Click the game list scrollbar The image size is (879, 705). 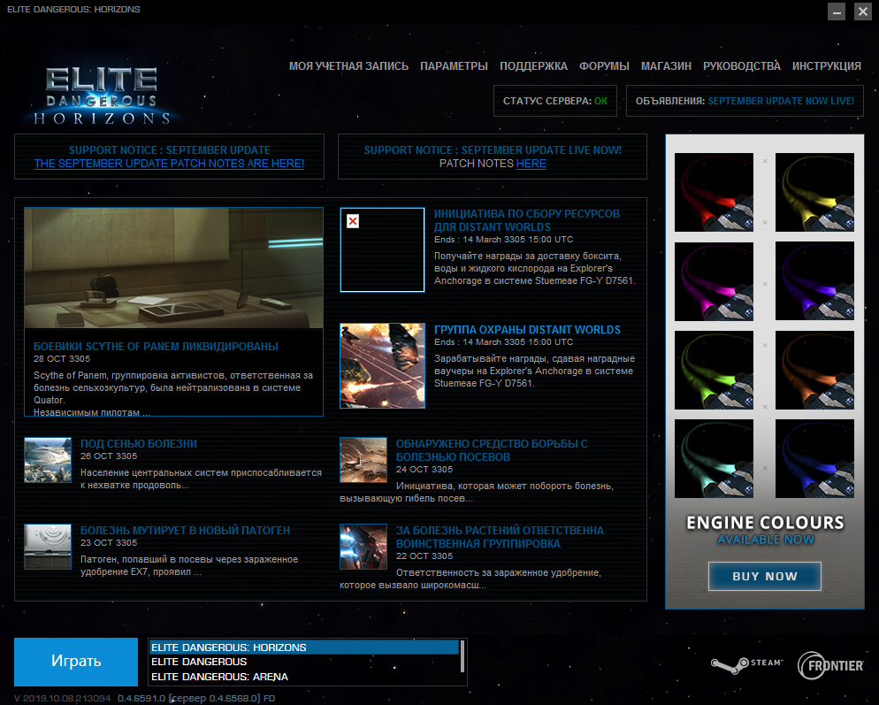point(462,662)
